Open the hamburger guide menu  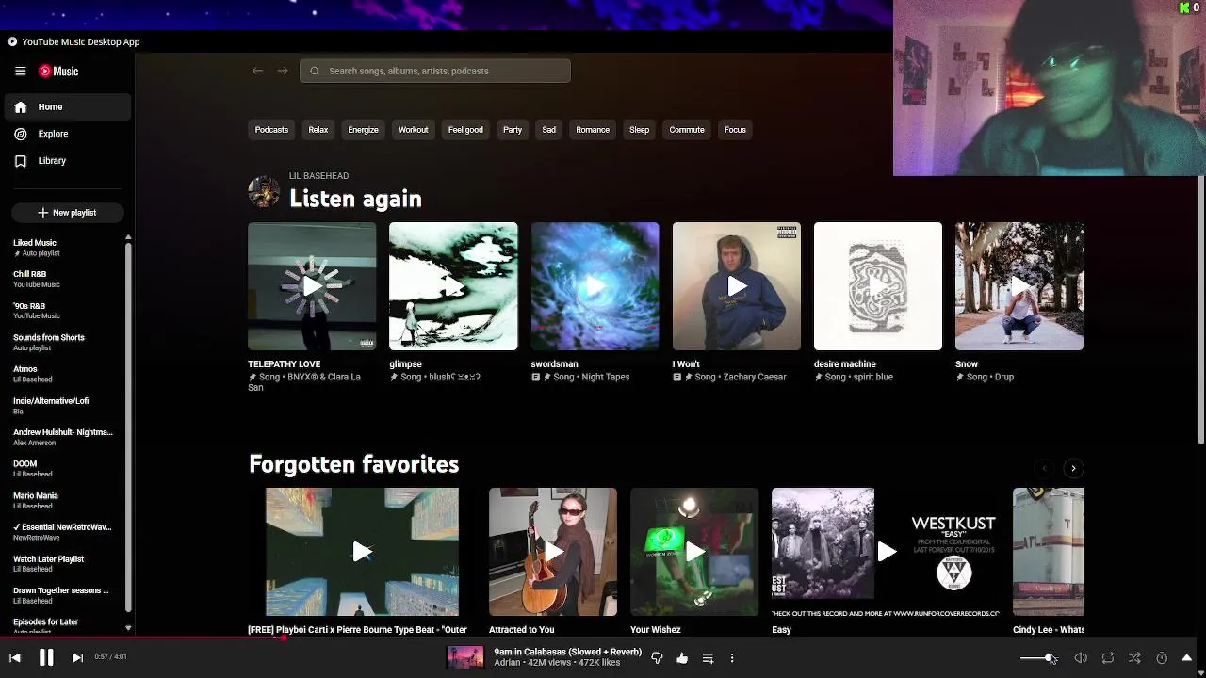[20, 71]
